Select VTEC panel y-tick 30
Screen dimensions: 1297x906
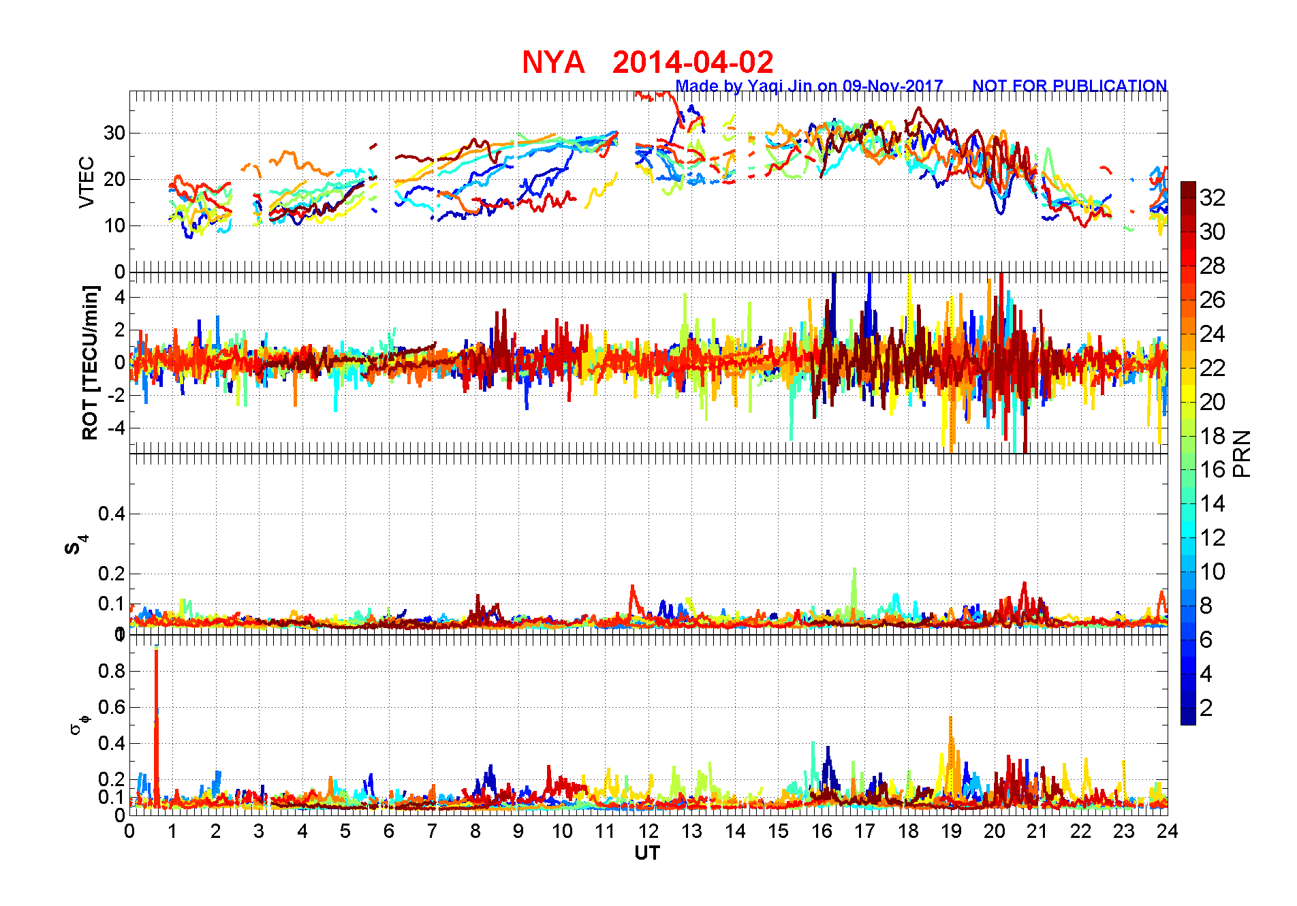[x=114, y=133]
